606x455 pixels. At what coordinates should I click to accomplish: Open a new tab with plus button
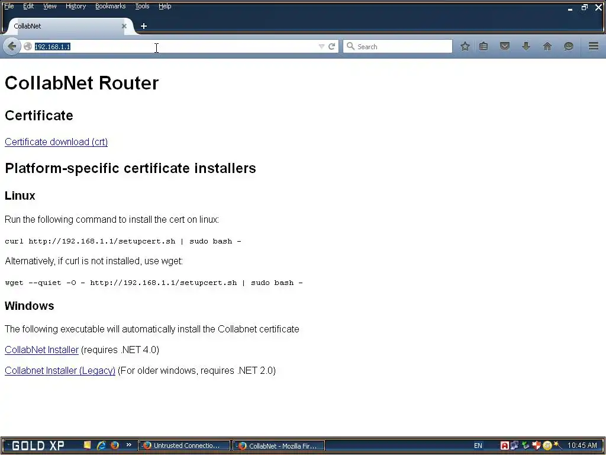click(144, 26)
